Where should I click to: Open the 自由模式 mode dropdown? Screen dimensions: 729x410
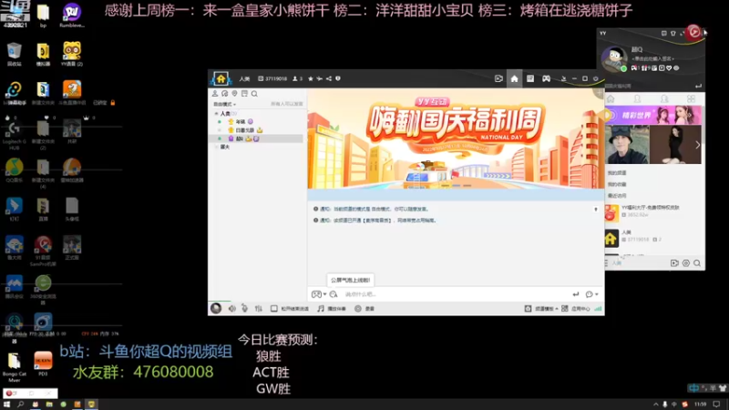point(224,104)
